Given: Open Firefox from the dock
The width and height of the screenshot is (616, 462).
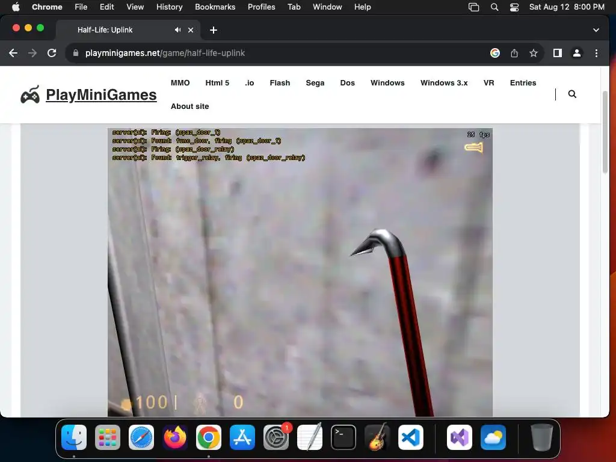Looking at the screenshot, I should click(x=175, y=437).
